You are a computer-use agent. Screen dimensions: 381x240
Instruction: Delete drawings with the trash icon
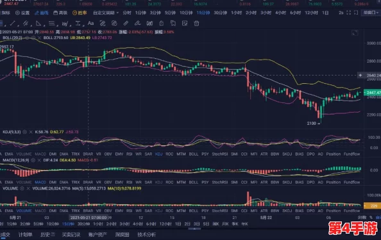click(196, 23)
